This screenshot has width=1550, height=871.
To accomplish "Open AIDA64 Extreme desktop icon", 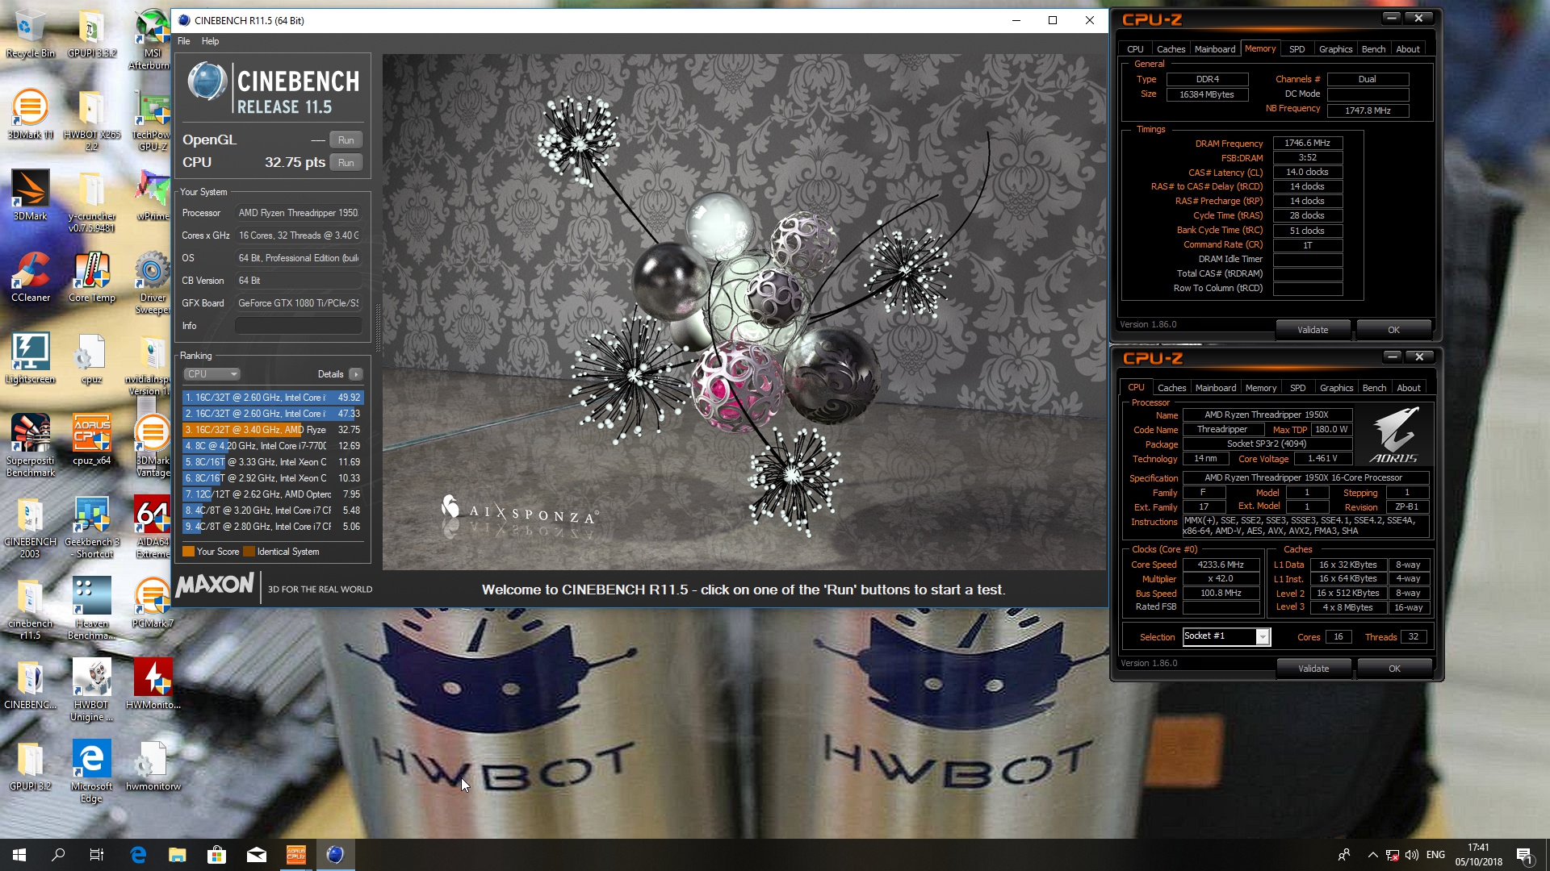I will pyautogui.click(x=152, y=527).
